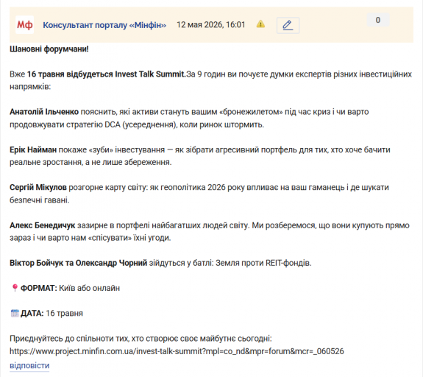Click the «Шановні форумчани!» greeting text
Screen dimensions: 423x377
tap(49, 49)
